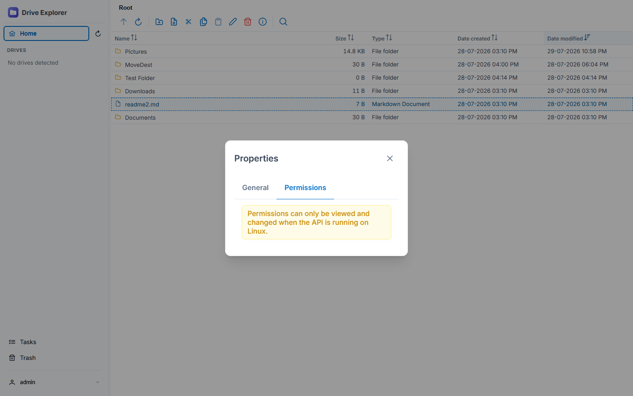Select the Permissions tab
This screenshot has width=633, height=396.
(305, 187)
